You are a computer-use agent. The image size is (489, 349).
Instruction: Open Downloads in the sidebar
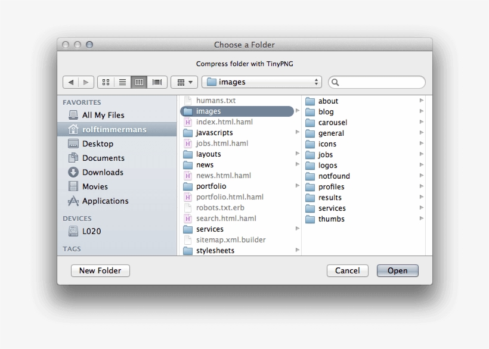click(x=117, y=172)
